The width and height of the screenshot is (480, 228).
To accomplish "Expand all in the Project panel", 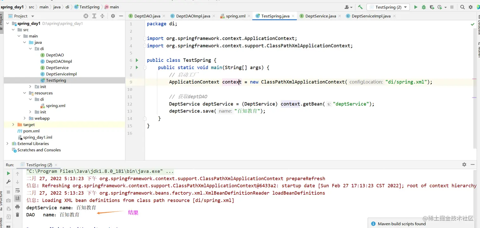I will 94,16.
